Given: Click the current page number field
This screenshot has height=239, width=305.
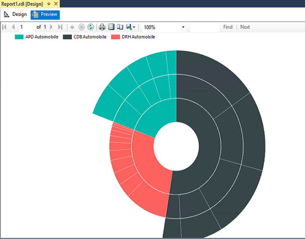Looking at the screenshot, I should click(26, 27).
